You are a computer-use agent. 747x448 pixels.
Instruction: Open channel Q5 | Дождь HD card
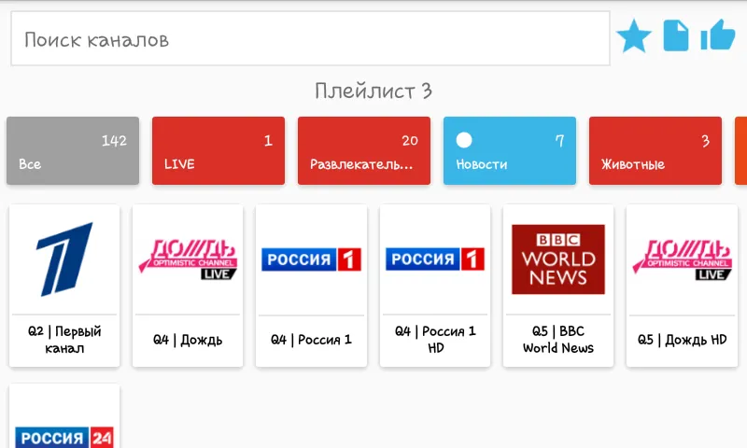(682, 286)
